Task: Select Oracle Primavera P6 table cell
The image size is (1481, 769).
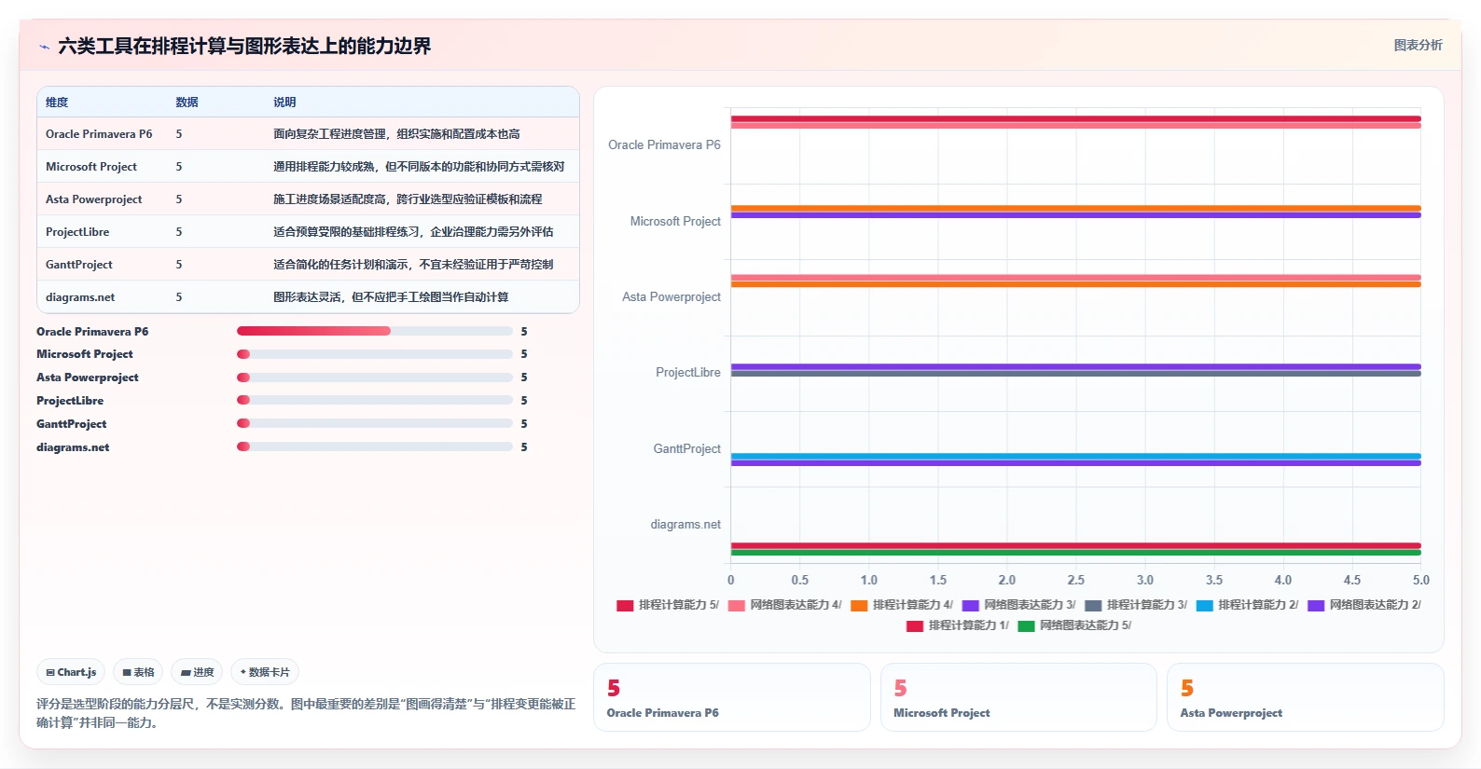Action: (99, 134)
